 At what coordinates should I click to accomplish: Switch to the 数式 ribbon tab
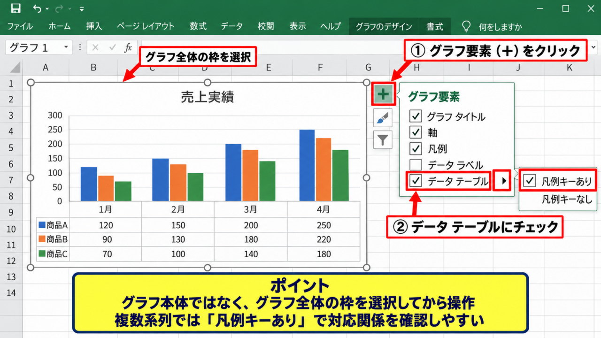(x=198, y=26)
